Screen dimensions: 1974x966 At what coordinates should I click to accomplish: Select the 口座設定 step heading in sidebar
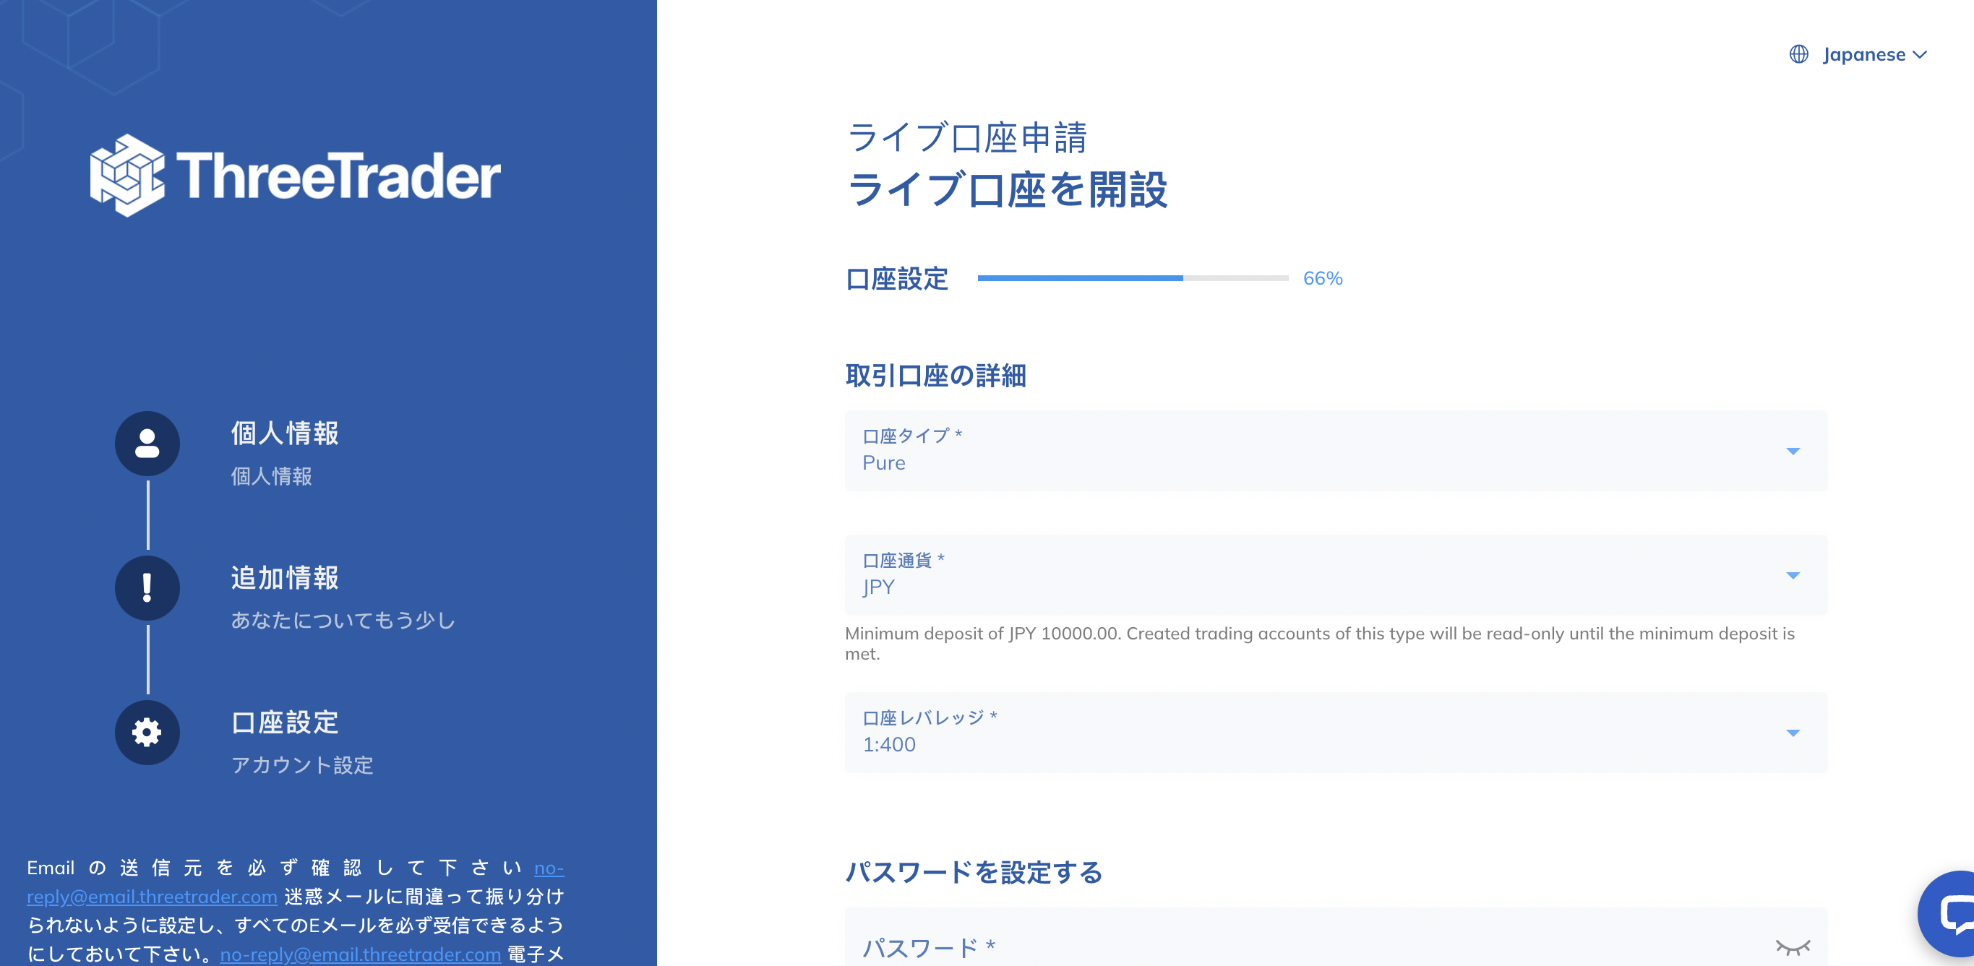coord(284,723)
